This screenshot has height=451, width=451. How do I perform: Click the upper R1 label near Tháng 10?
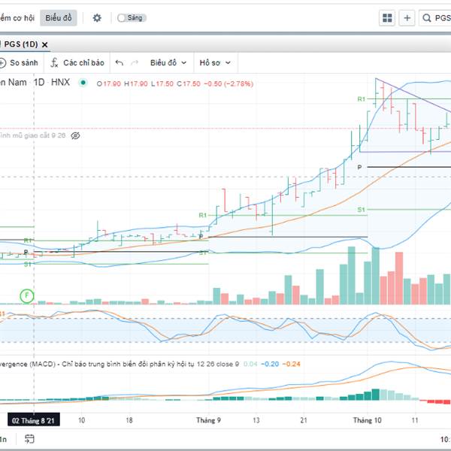point(362,99)
